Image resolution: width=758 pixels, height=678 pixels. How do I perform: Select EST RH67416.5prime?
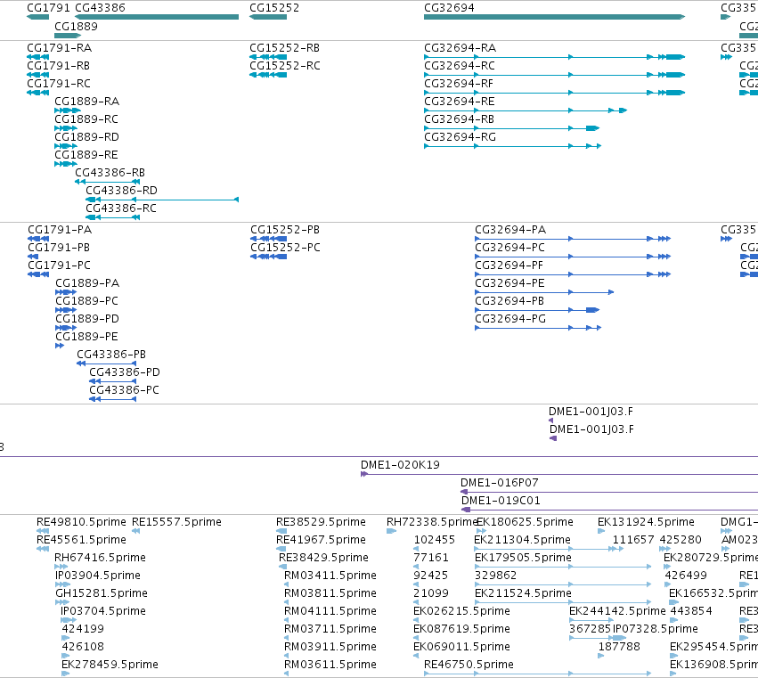tap(100, 558)
